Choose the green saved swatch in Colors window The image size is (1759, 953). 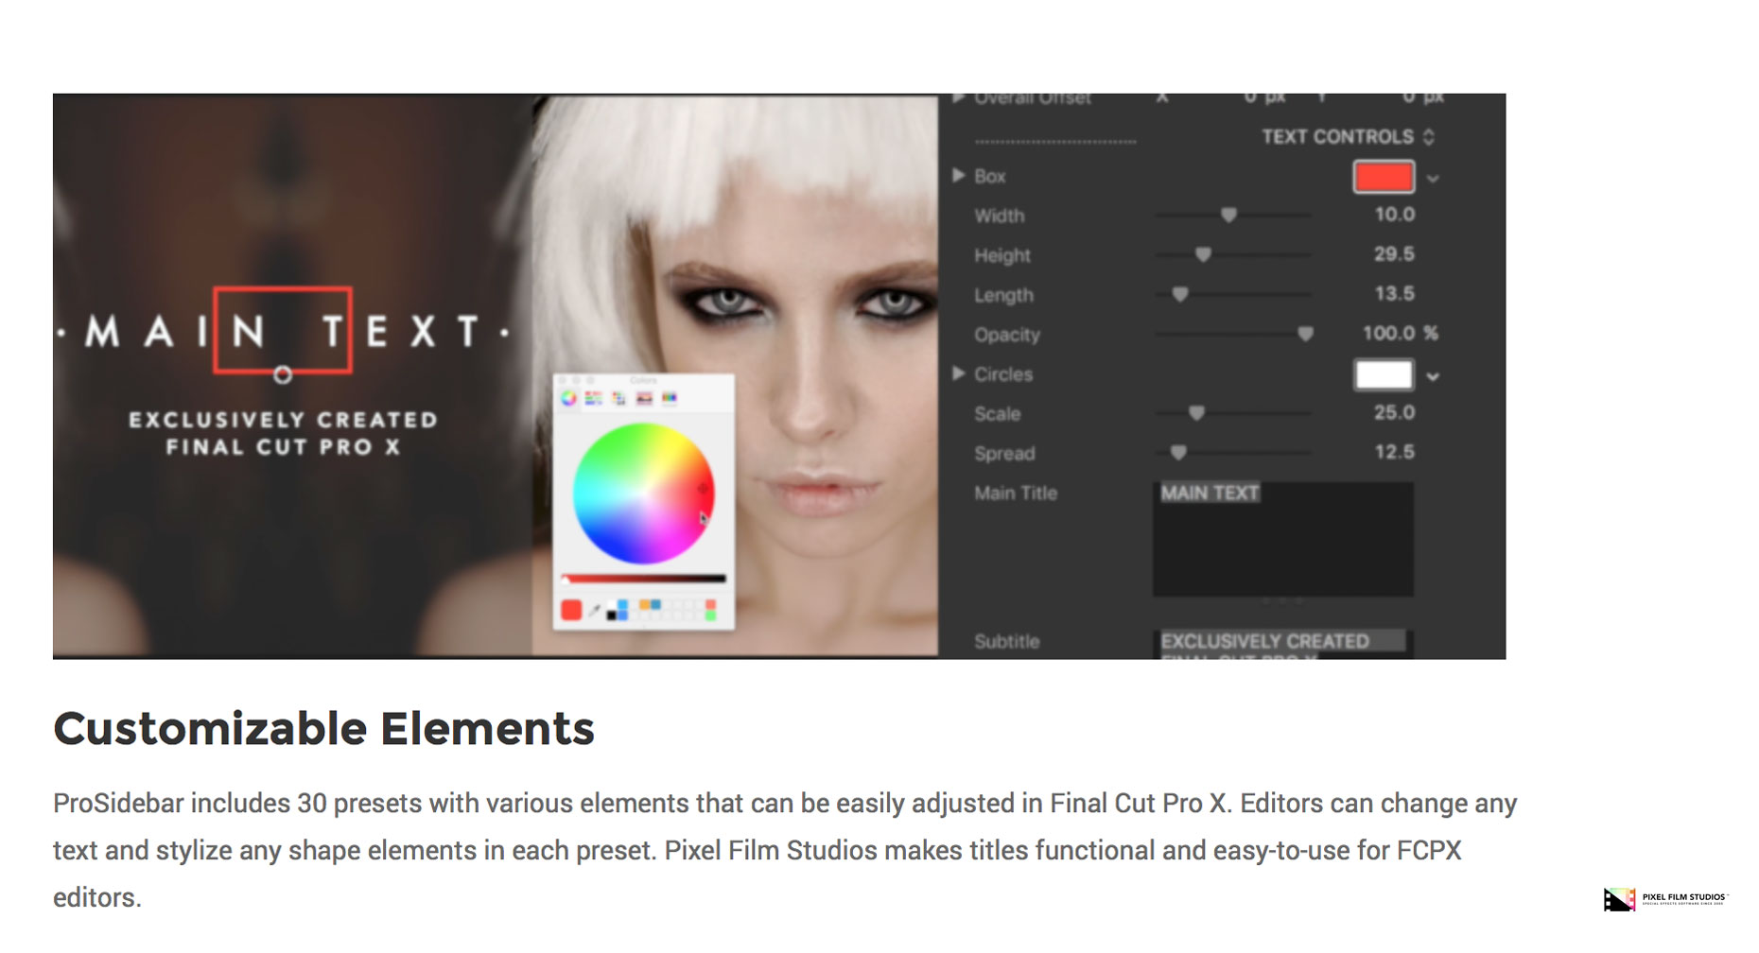710,616
